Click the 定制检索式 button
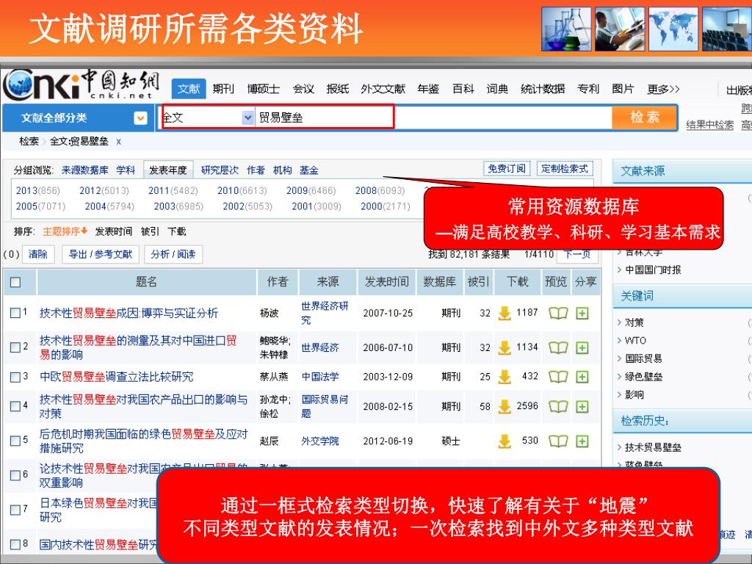Image resolution: width=752 pixels, height=564 pixels. pos(565,169)
